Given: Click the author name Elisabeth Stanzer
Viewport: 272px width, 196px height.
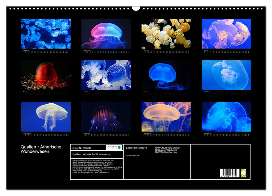Looking at the screenshot, I should point(132,155).
